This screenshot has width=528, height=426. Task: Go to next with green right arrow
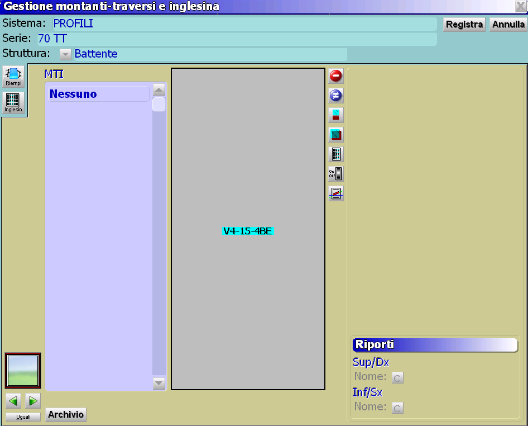point(33,401)
